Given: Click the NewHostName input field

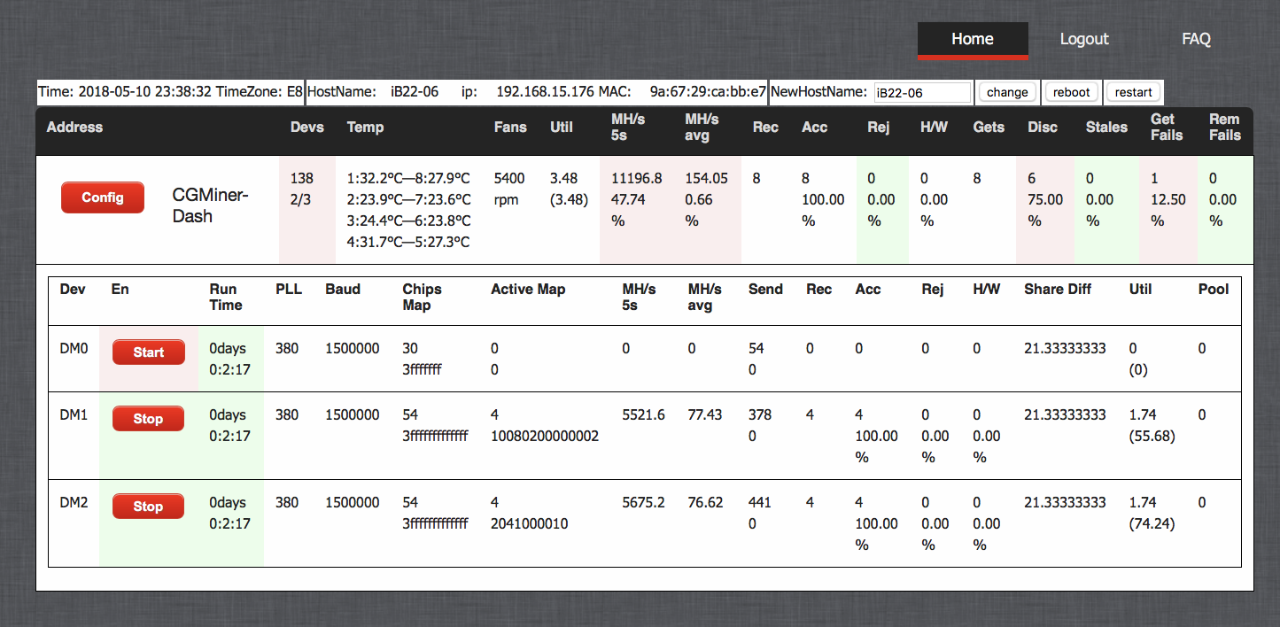Looking at the screenshot, I should pos(922,92).
